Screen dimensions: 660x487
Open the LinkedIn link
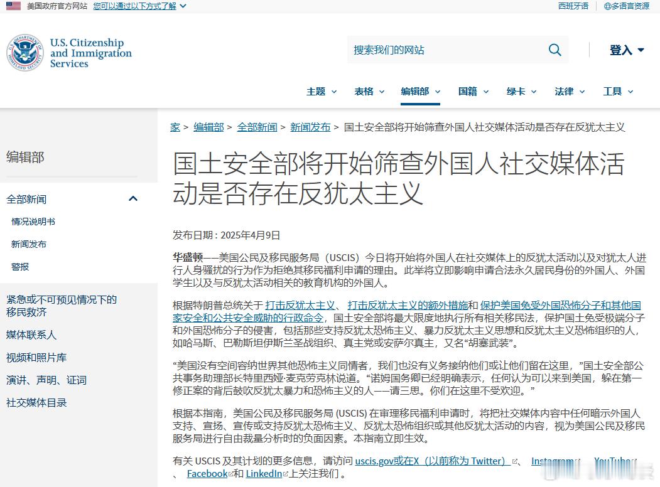(264, 474)
